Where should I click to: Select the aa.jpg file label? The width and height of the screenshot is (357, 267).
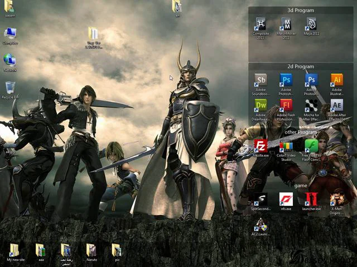[11, 152]
